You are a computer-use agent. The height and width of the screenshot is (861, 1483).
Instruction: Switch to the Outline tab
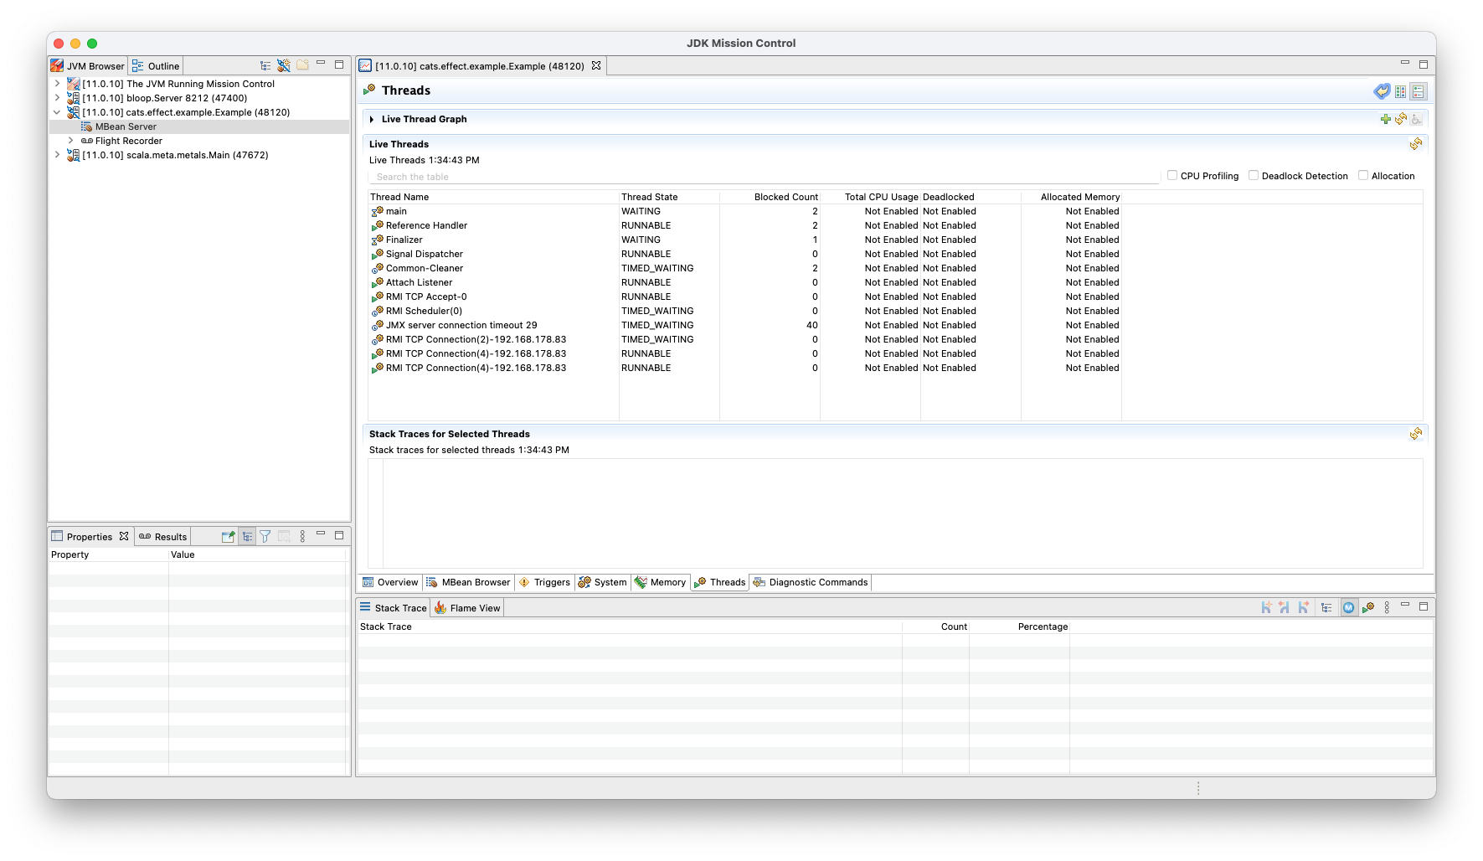(156, 66)
